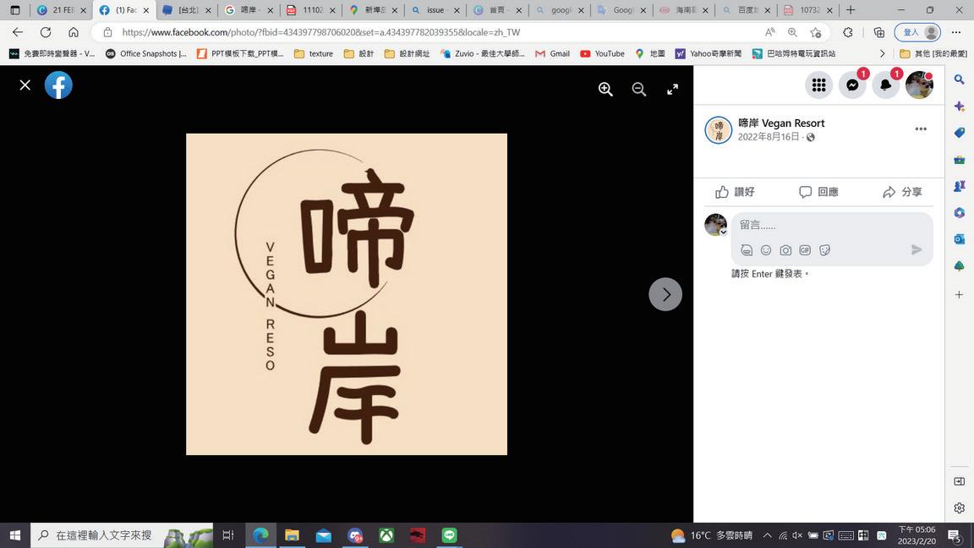Image resolution: width=974 pixels, height=548 pixels.
Task: Share the photo with 分享 button
Action: [x=902, y=191]
